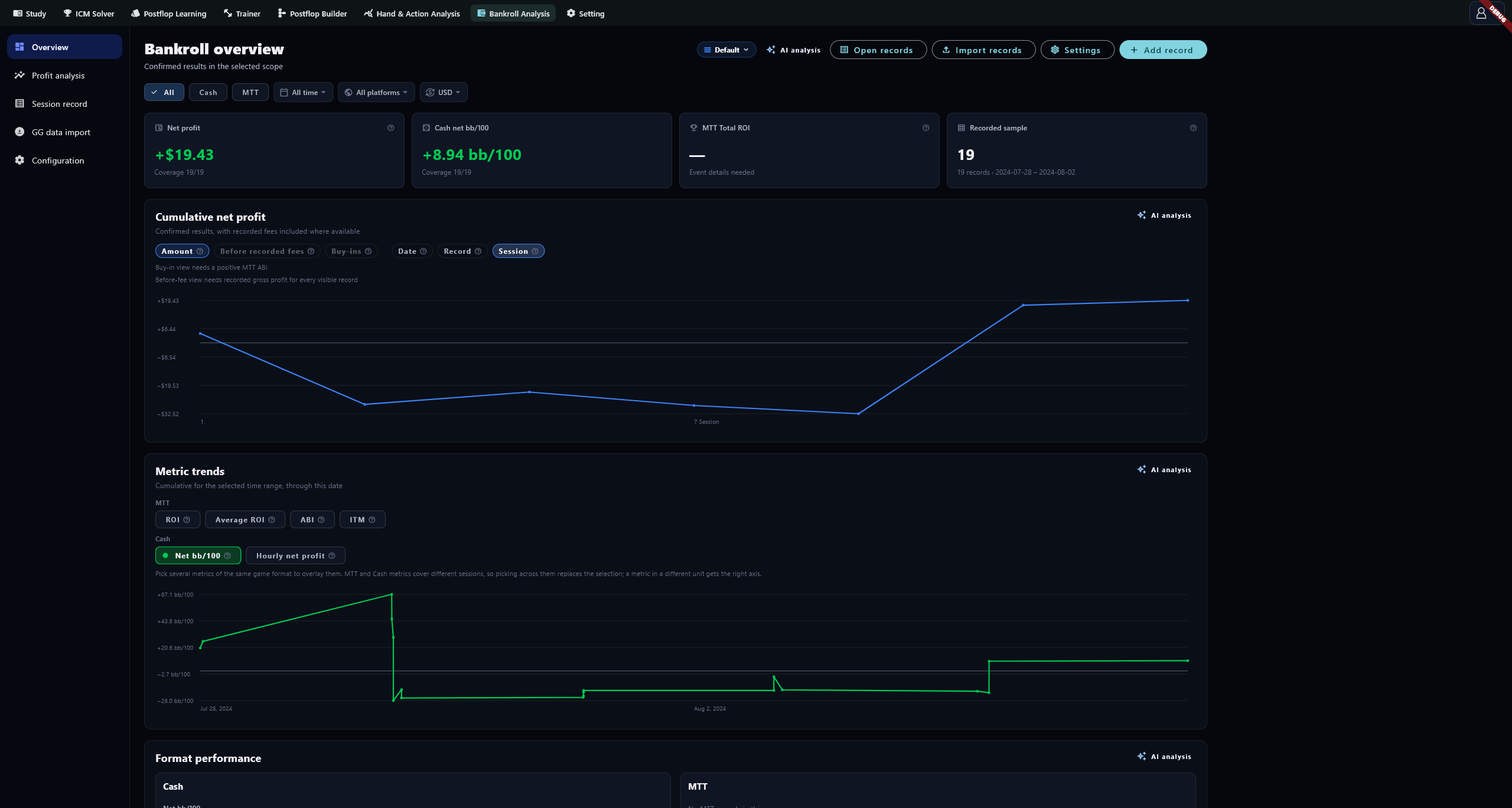Click the user profile icon
The image size is (1512, 808).
(1481, 13)
